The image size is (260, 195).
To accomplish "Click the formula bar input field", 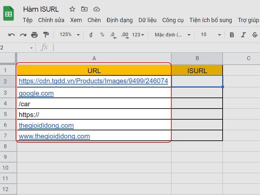I will coord(156,47).
